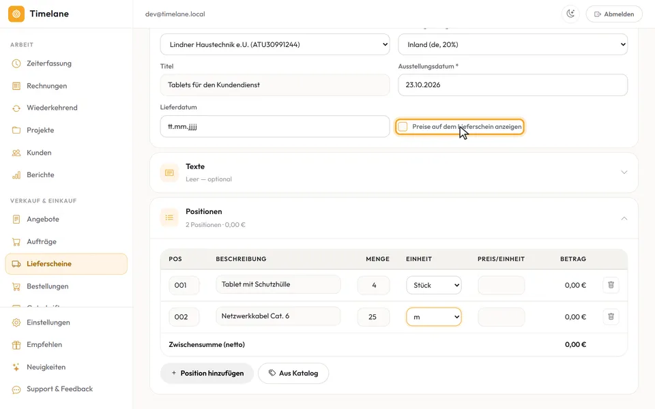Expand the Texte section chevron
Image resolution: width=655 pixels, height=409 pixels.
[x=624, y=172]
